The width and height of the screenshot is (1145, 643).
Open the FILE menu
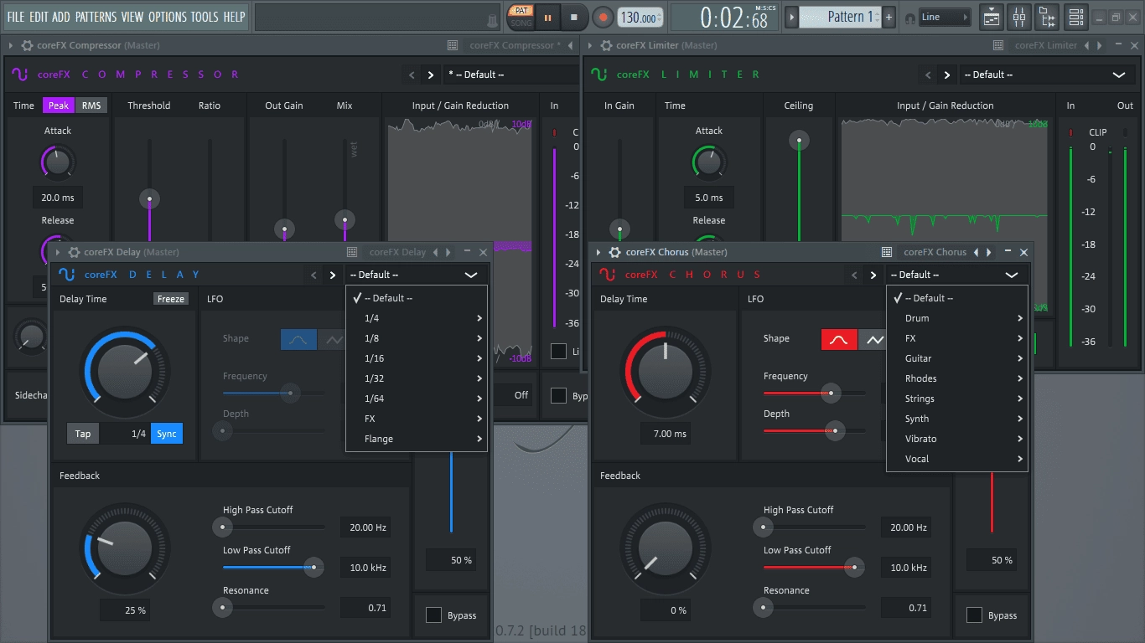[x=16, y=17]
